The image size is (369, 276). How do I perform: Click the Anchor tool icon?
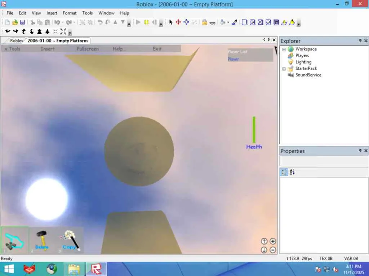(x=212, y=23)
